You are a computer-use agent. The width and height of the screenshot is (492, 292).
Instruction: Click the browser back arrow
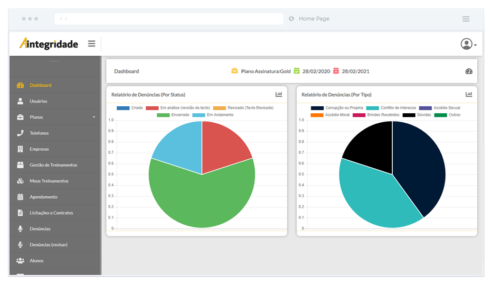coord(61,19)
